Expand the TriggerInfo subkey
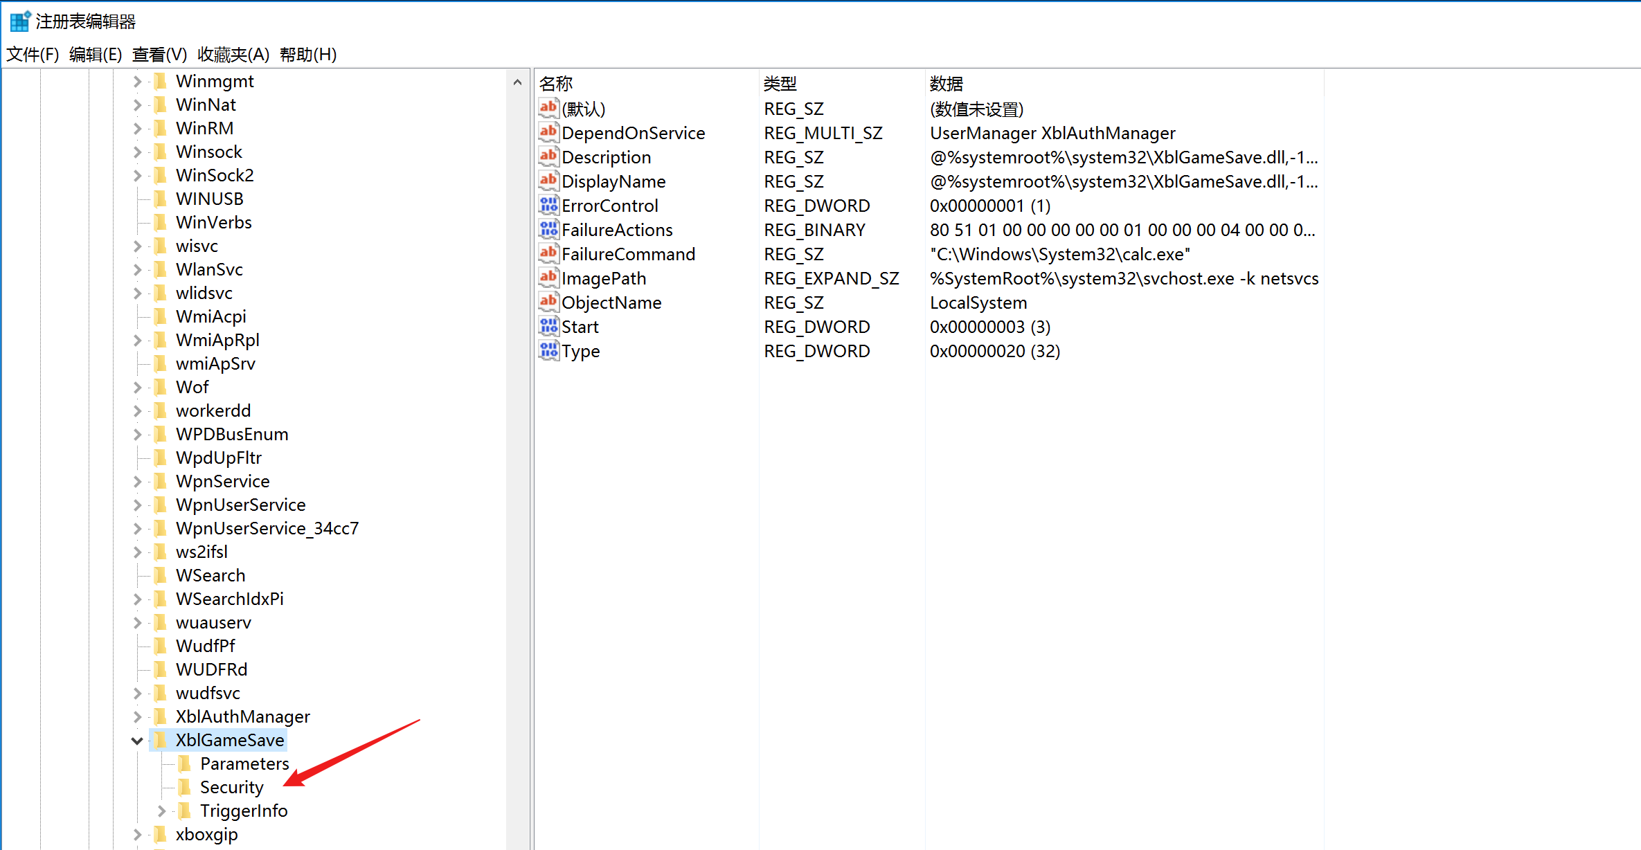The height and width of the screenshot is (850, 1641). (161, 811)
